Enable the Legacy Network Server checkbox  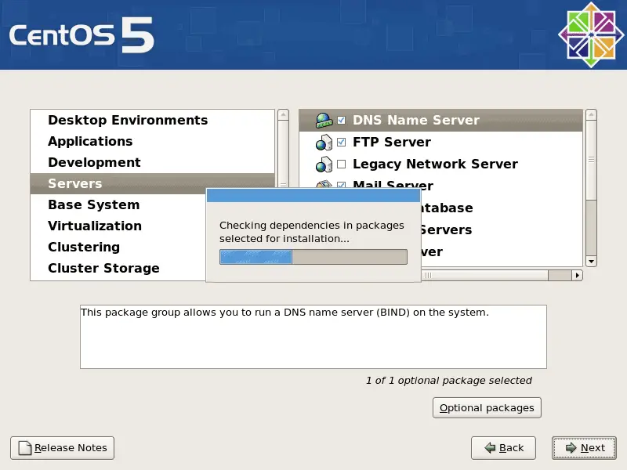point(341,164)
